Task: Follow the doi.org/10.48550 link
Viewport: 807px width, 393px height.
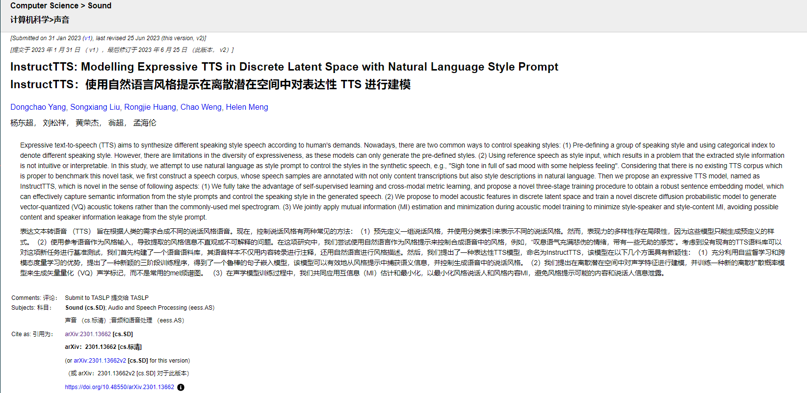Action: [119, 387]
